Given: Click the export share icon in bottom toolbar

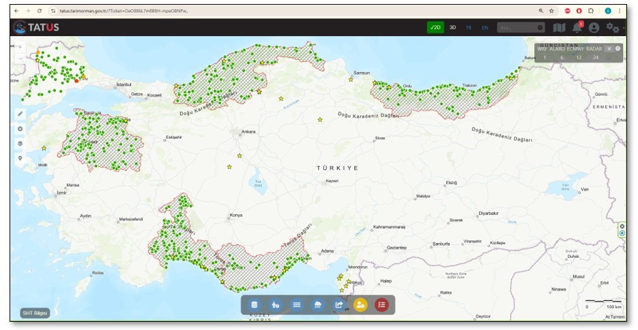Looking at the screenshot, I should pos(338,305).
